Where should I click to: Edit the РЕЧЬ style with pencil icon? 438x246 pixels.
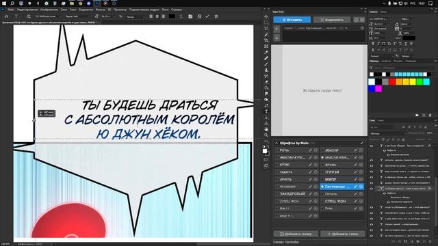[310, 150]
